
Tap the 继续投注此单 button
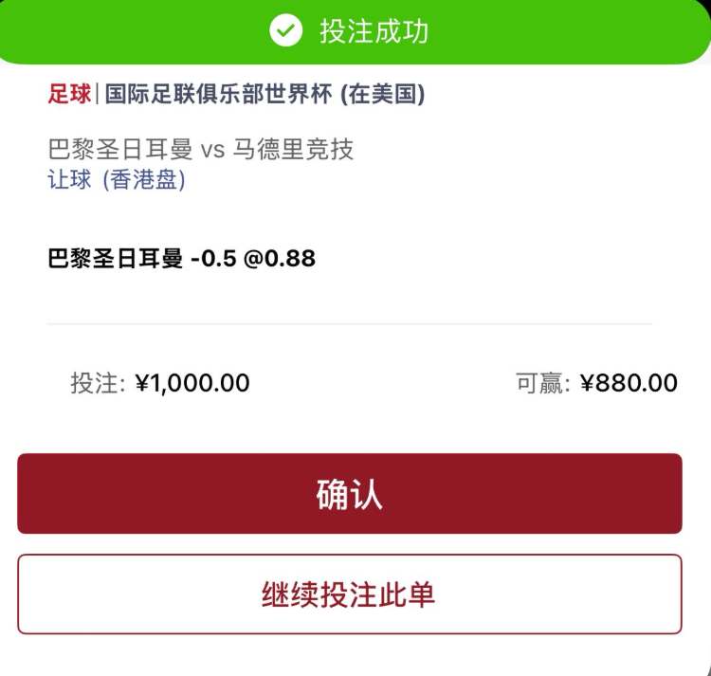tap(350, 594)
